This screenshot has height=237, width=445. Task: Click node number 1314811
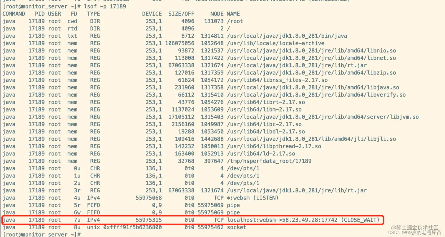tap(212, 36)
